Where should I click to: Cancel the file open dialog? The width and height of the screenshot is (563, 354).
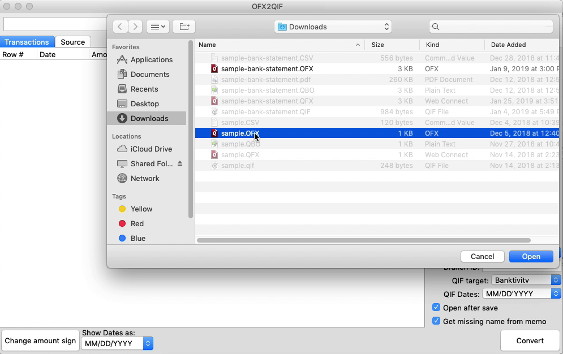pyautogui.click(x=482, y=256)
